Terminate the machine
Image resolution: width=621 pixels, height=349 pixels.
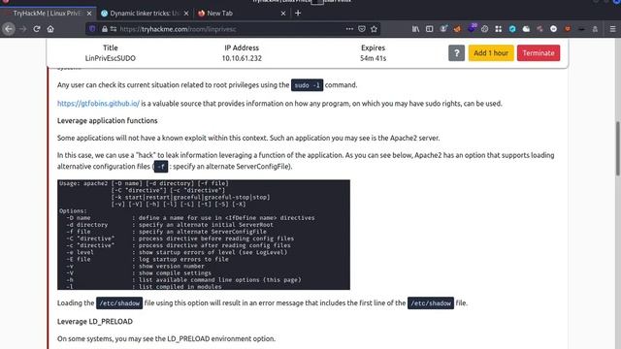pos(539,53)
